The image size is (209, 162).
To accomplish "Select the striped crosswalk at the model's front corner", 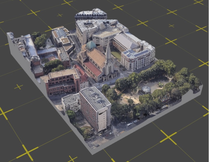I will tap(92, 145).
